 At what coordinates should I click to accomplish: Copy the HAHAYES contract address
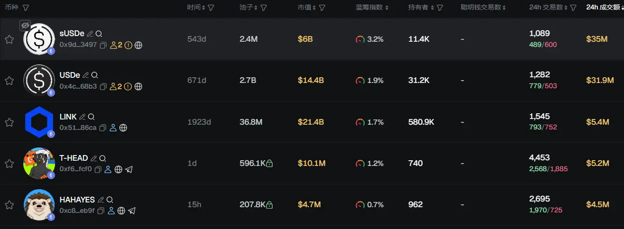coord(101,211)
